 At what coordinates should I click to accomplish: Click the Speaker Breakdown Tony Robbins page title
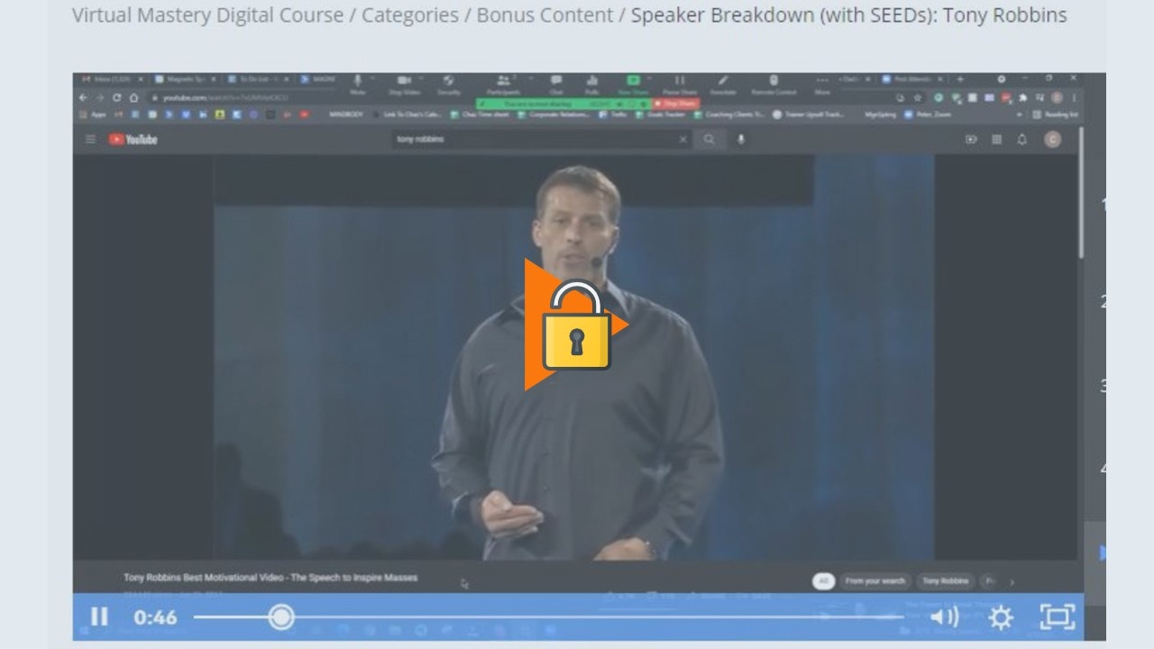(x=848, y=15)
